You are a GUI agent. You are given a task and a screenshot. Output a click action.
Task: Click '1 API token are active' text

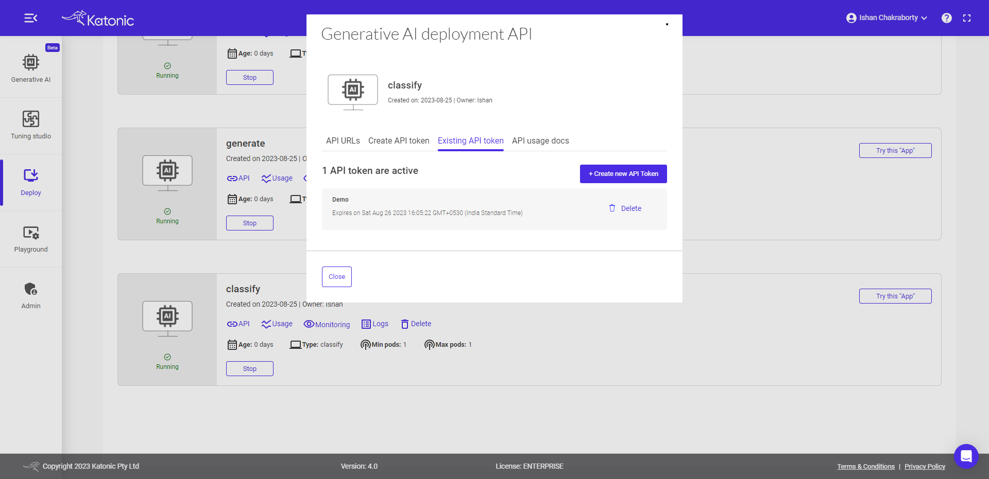pyautogui.click(x=370, y=171)
